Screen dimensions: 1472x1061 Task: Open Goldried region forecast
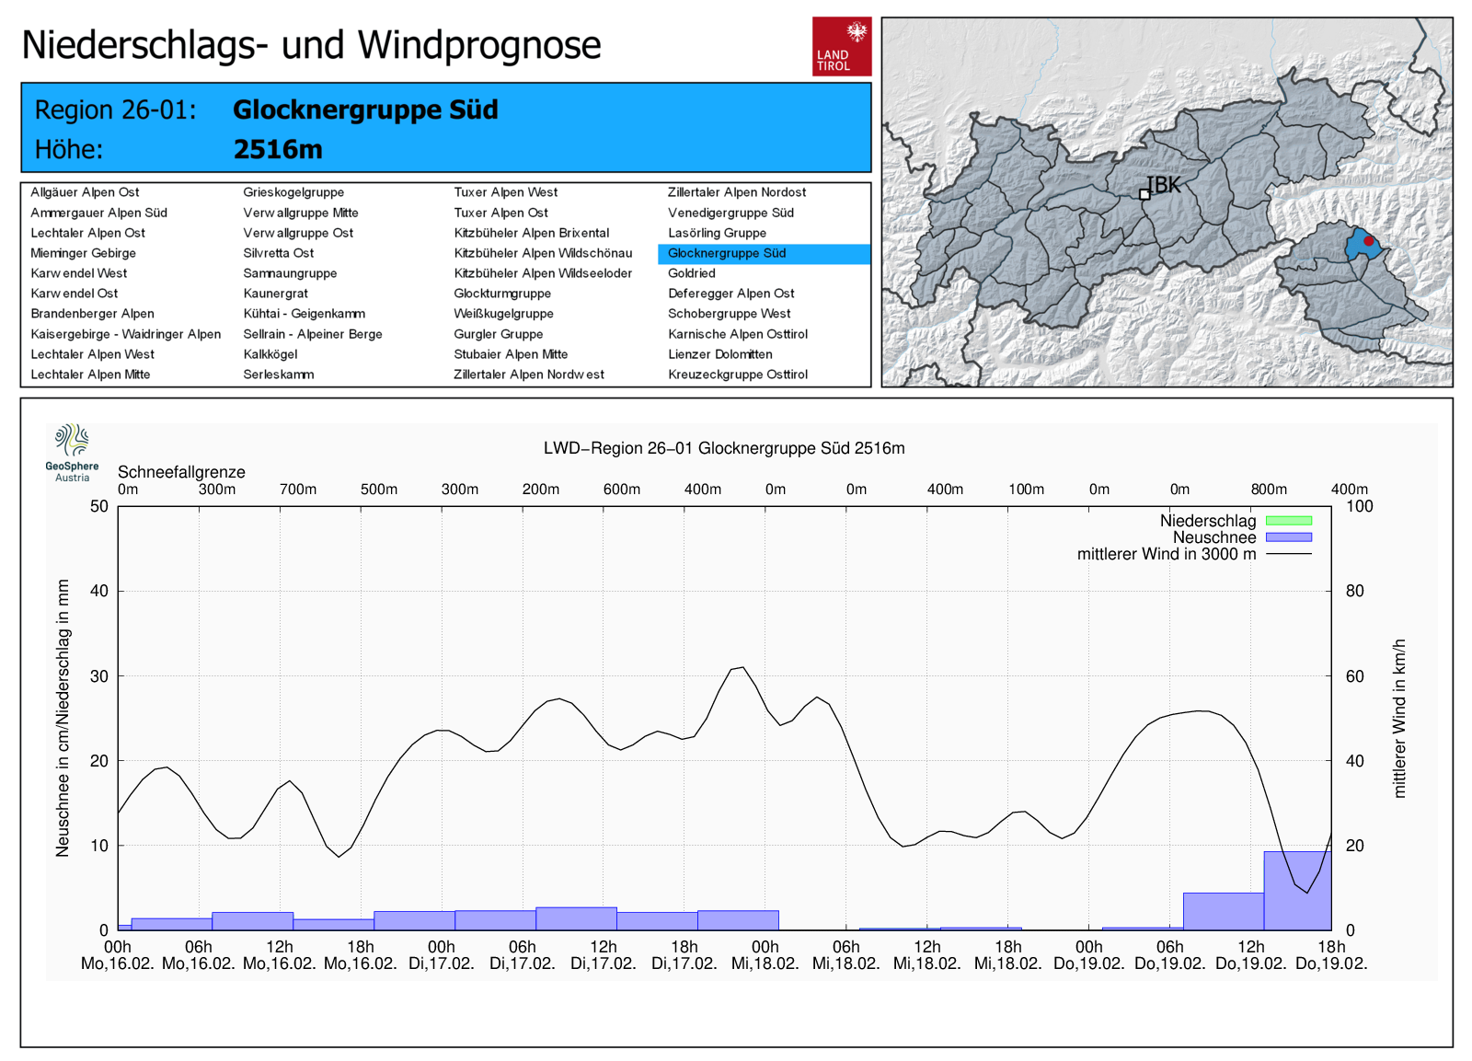click(692, 273)
